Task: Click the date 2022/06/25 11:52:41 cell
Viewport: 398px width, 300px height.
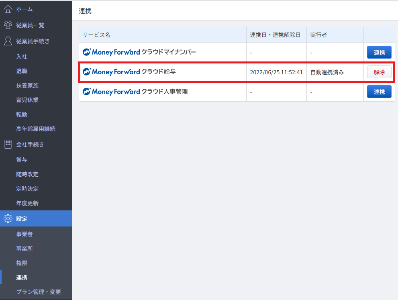Action: point(276,72)
